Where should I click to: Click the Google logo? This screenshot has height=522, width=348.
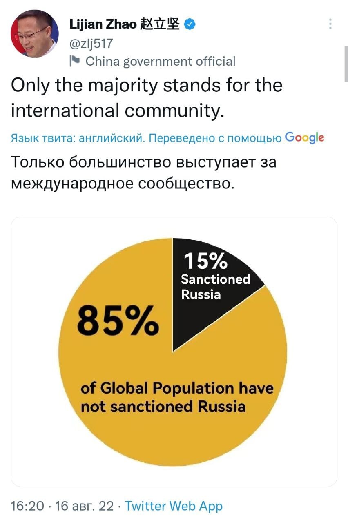(305, 137)
